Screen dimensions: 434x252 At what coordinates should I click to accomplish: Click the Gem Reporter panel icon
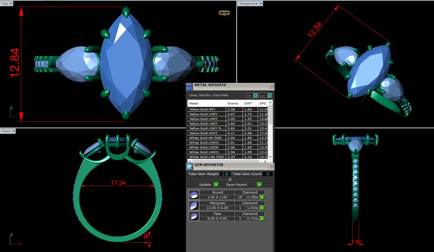(x=189, y=166)
